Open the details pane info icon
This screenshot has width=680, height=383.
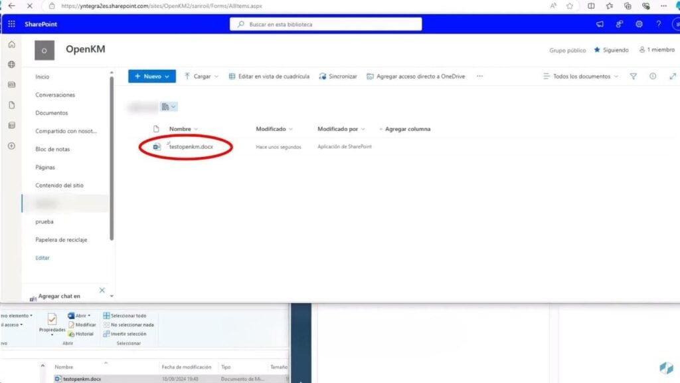653,76
